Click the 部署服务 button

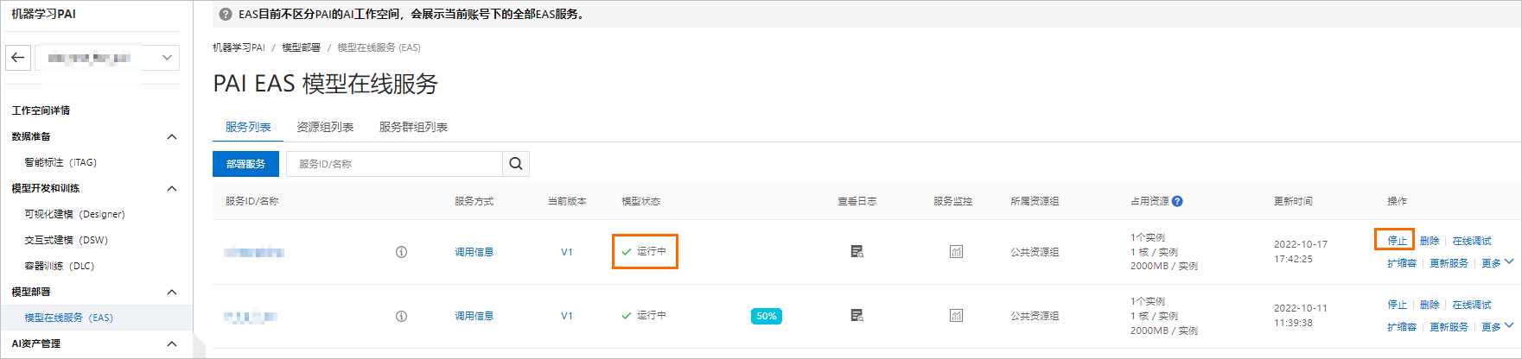[x=245, y=164]
